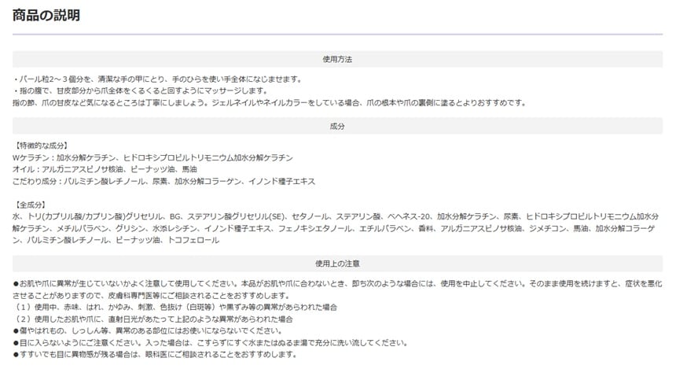Click the こだわり成分 ingredient line
The width and height of the screenshot is (676, 369).
coord(163,181)
